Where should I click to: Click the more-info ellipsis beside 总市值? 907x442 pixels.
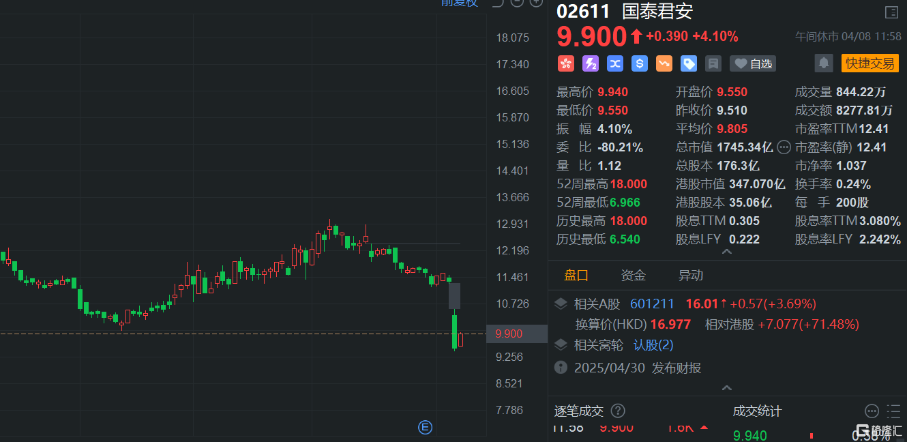tap(784, 147)
